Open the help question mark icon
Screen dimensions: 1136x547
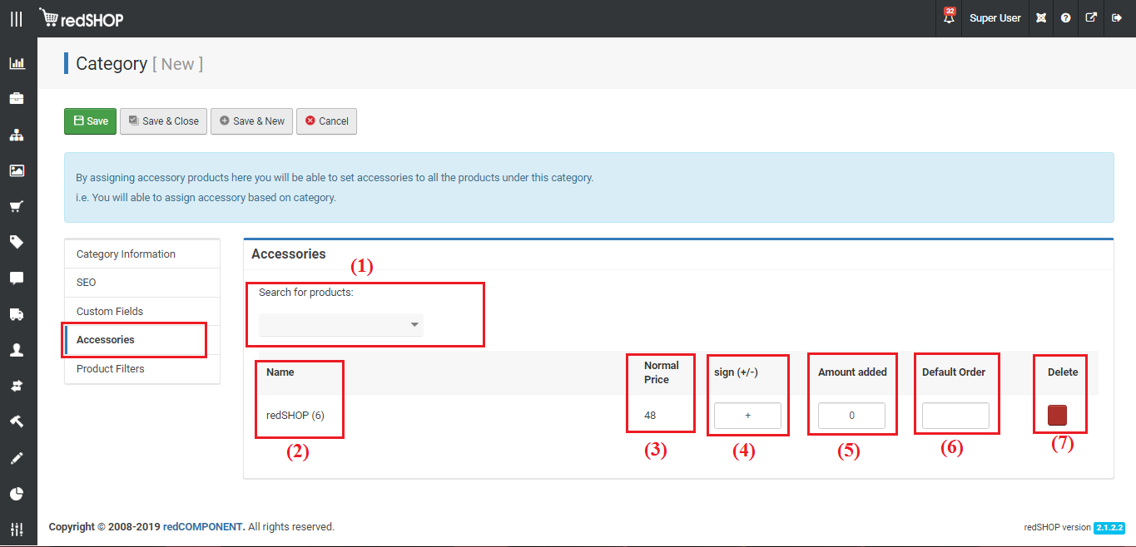tap(1065, 18)
